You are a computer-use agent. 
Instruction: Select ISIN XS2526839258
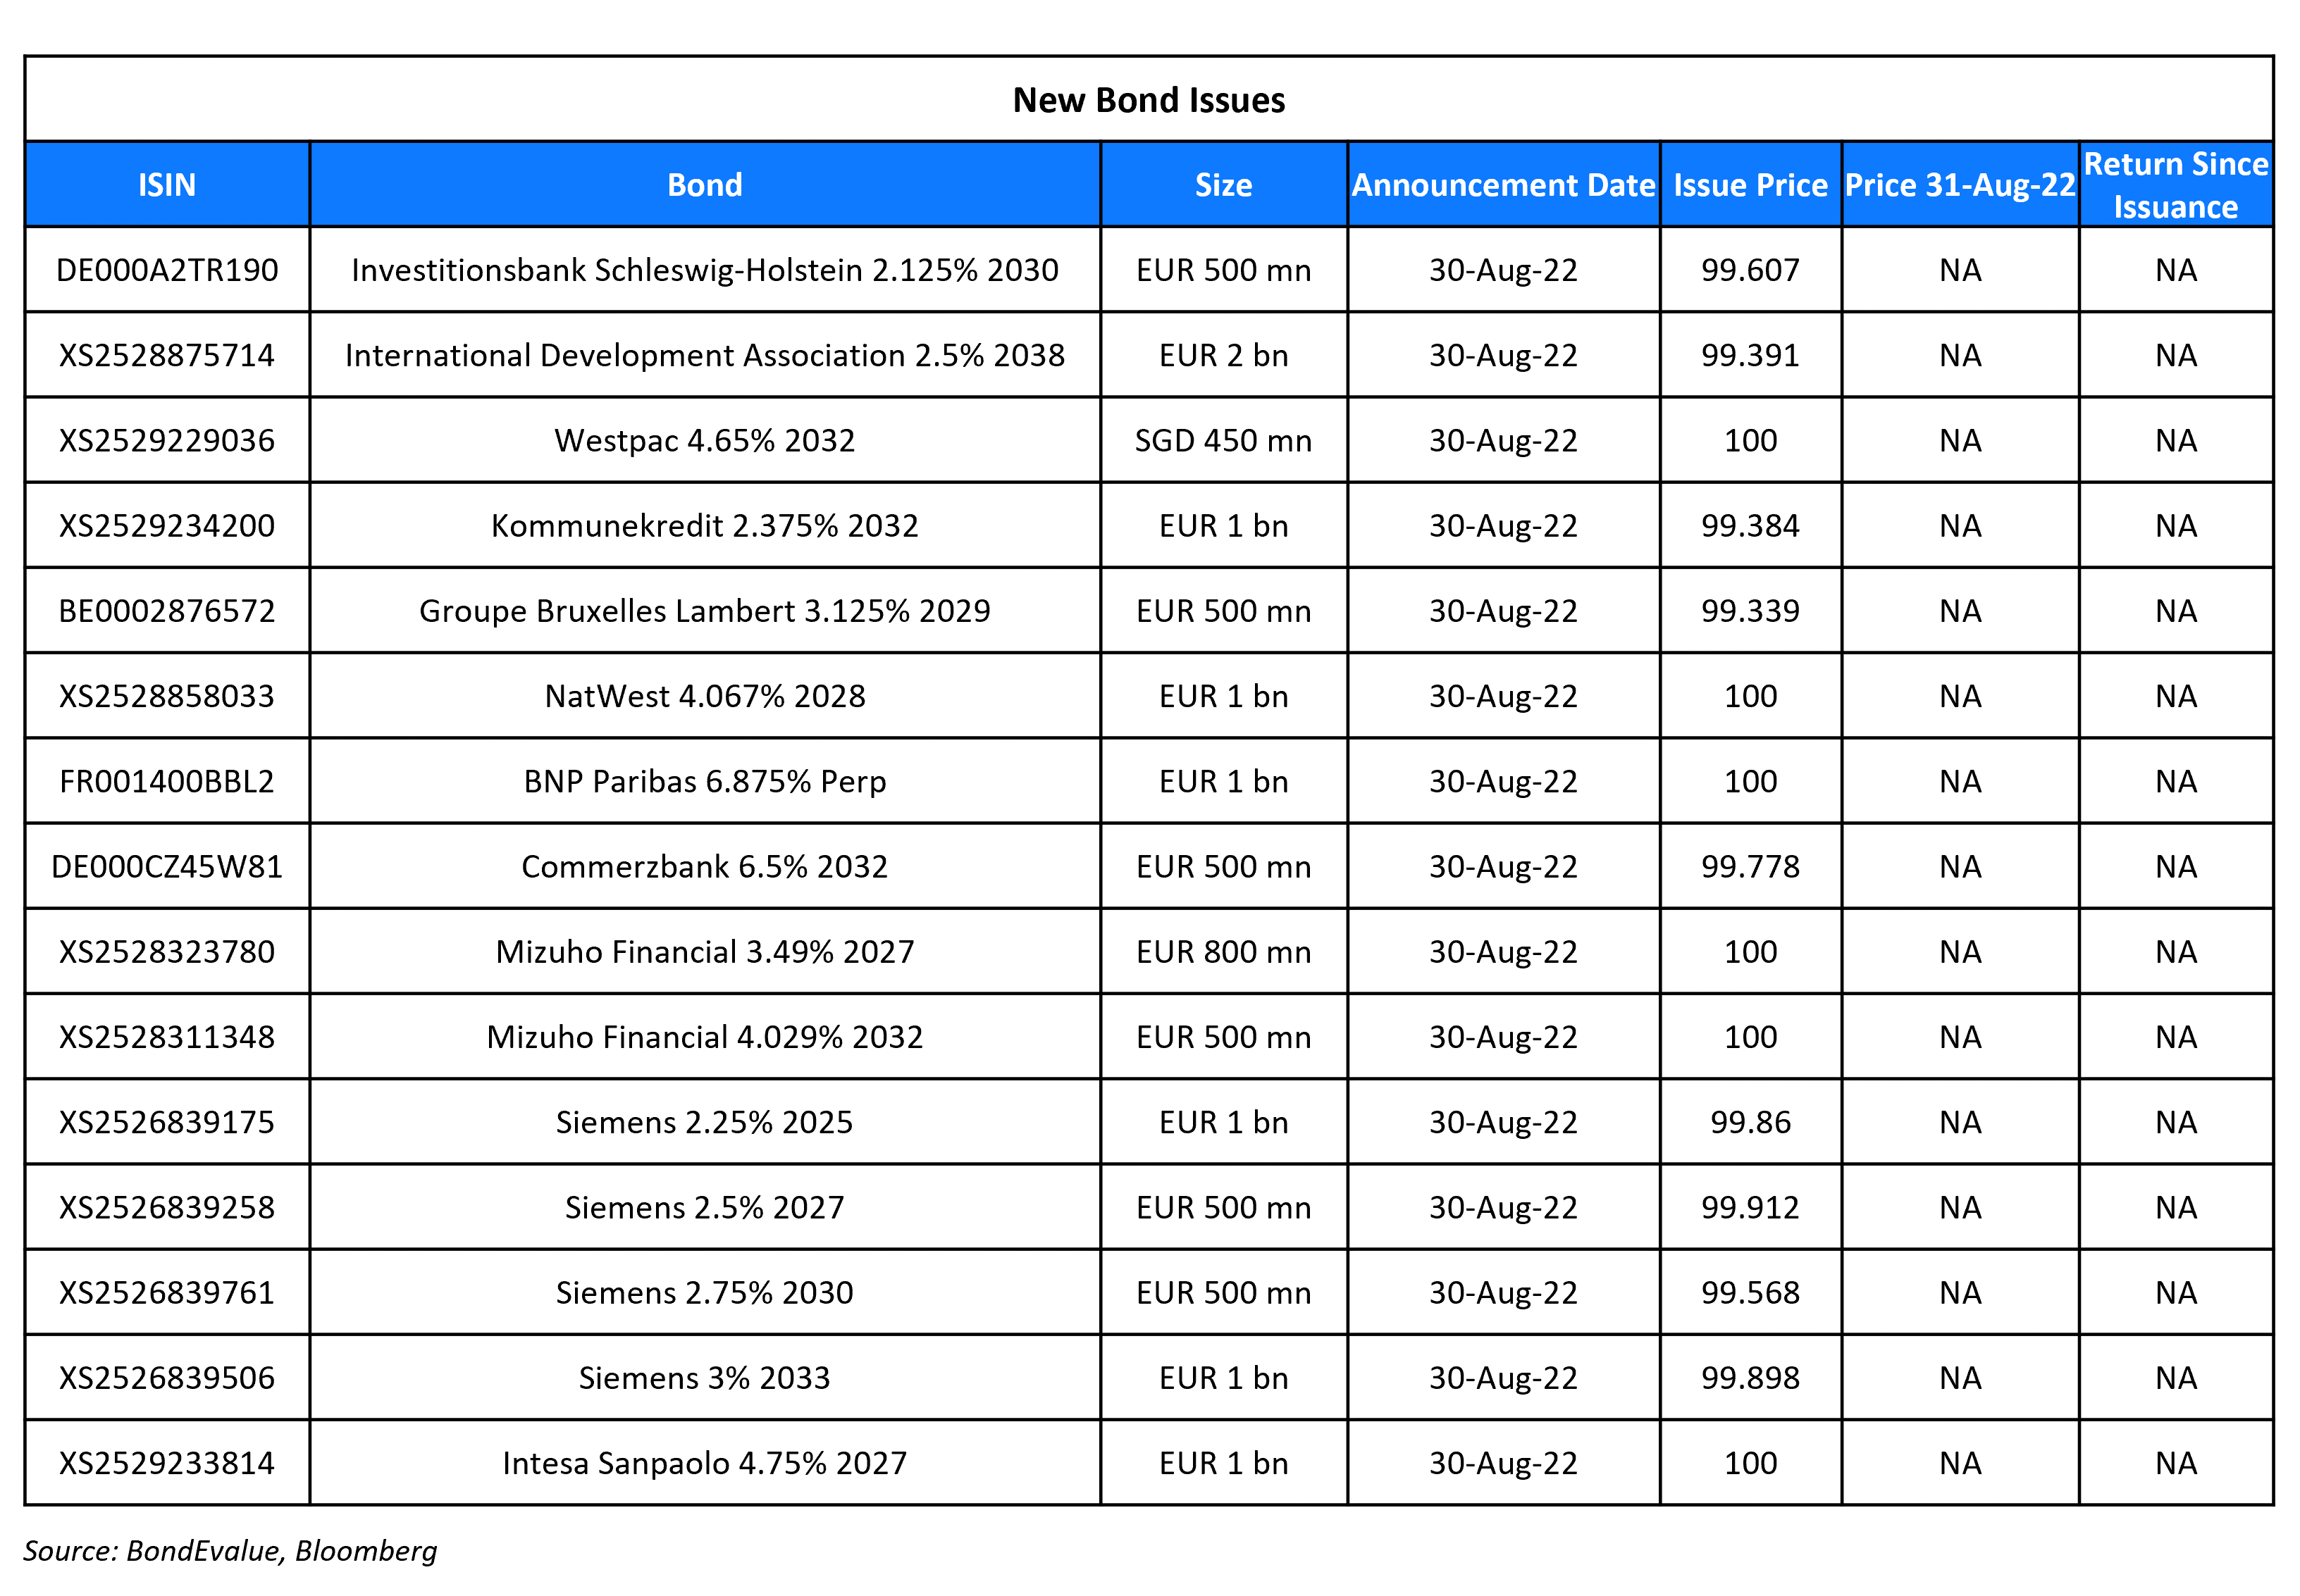[167, 1207]
